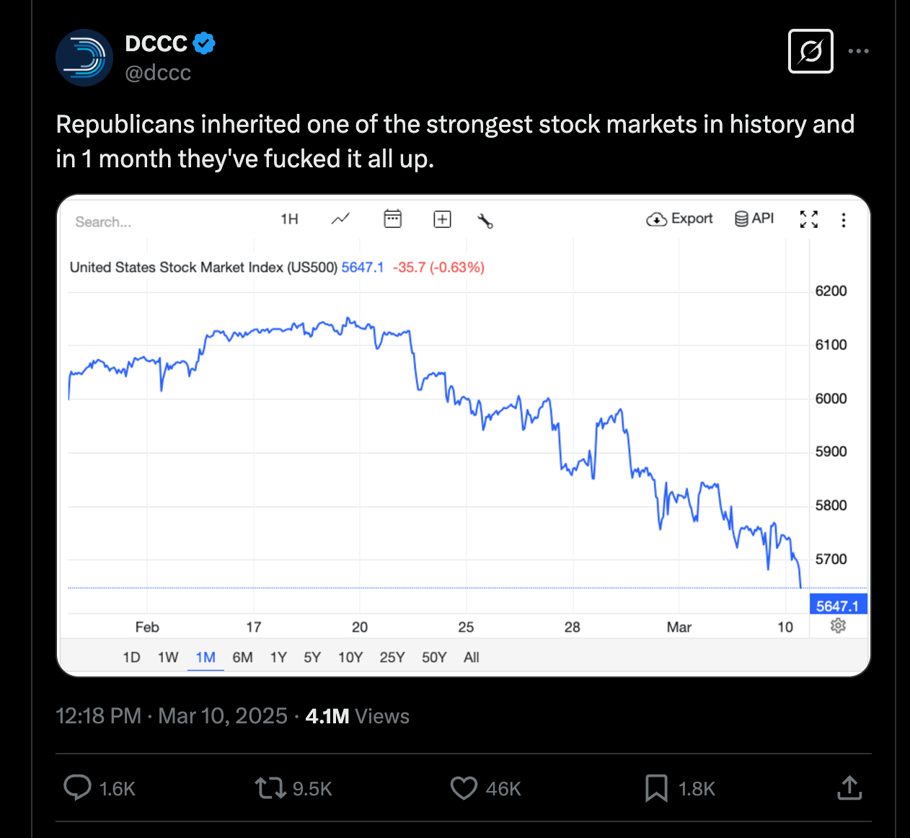Image resolution: width=910 pixels, height=838 pixels.
Task: Click the chart's search field
Action: point(102,221)
